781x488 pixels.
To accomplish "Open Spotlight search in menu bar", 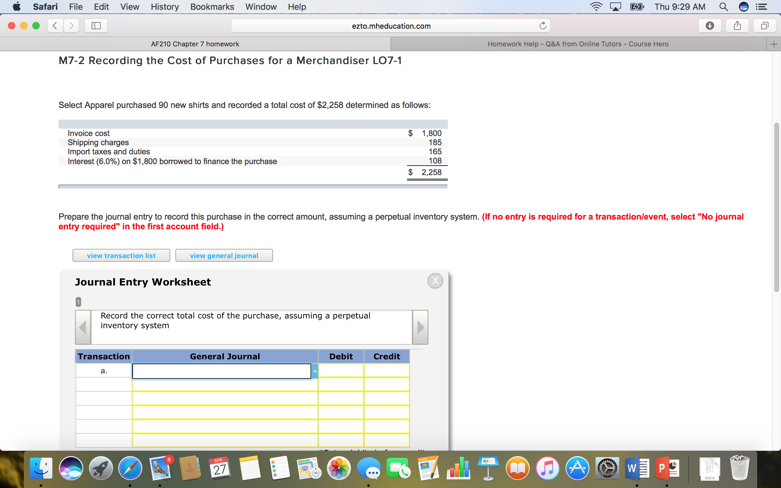I will [723, 7].
